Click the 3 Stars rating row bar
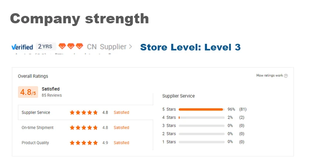 tap(201, 126)
